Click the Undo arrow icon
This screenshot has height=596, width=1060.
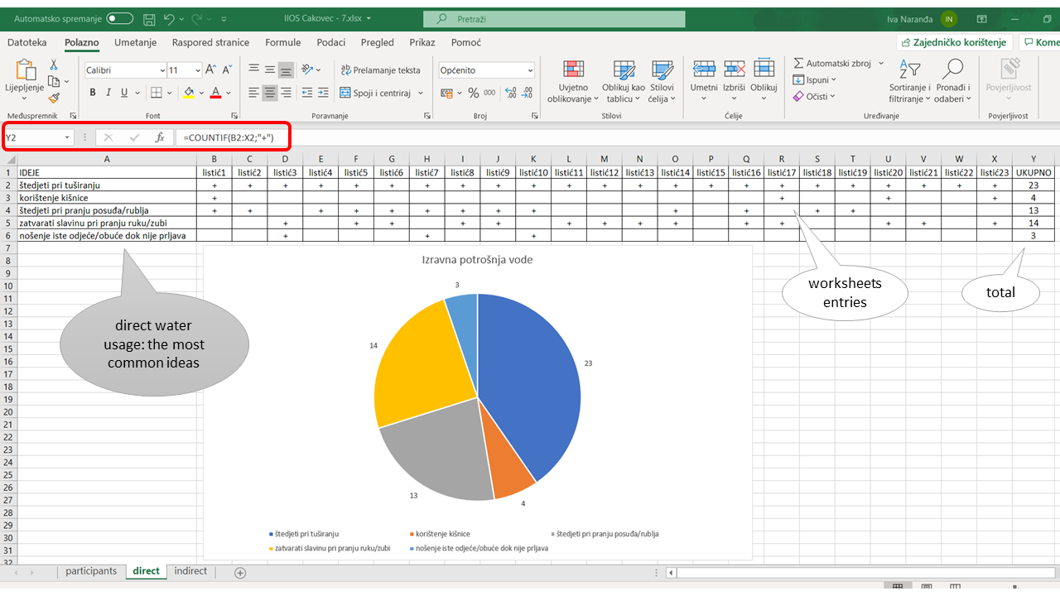coord(170,18)
